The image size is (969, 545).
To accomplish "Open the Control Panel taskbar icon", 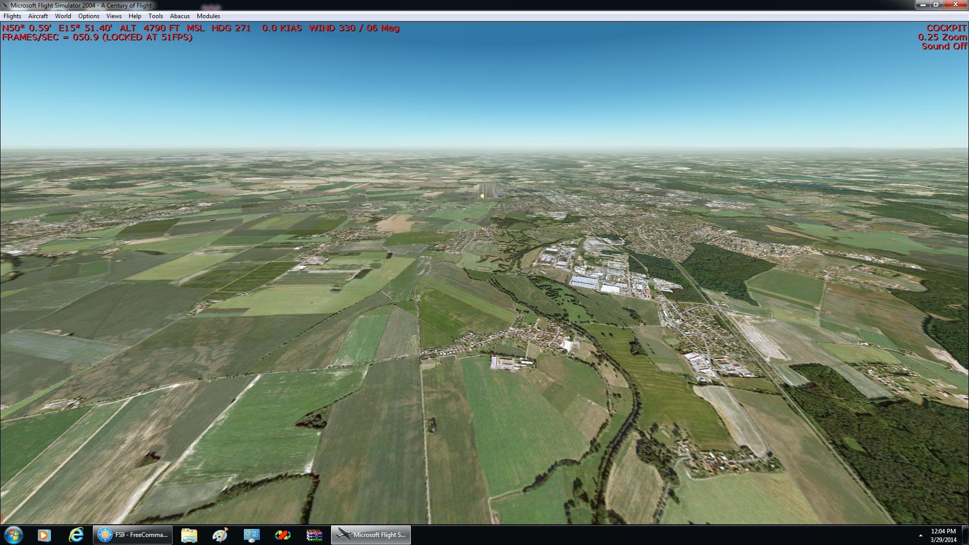I will coord(251,535).
